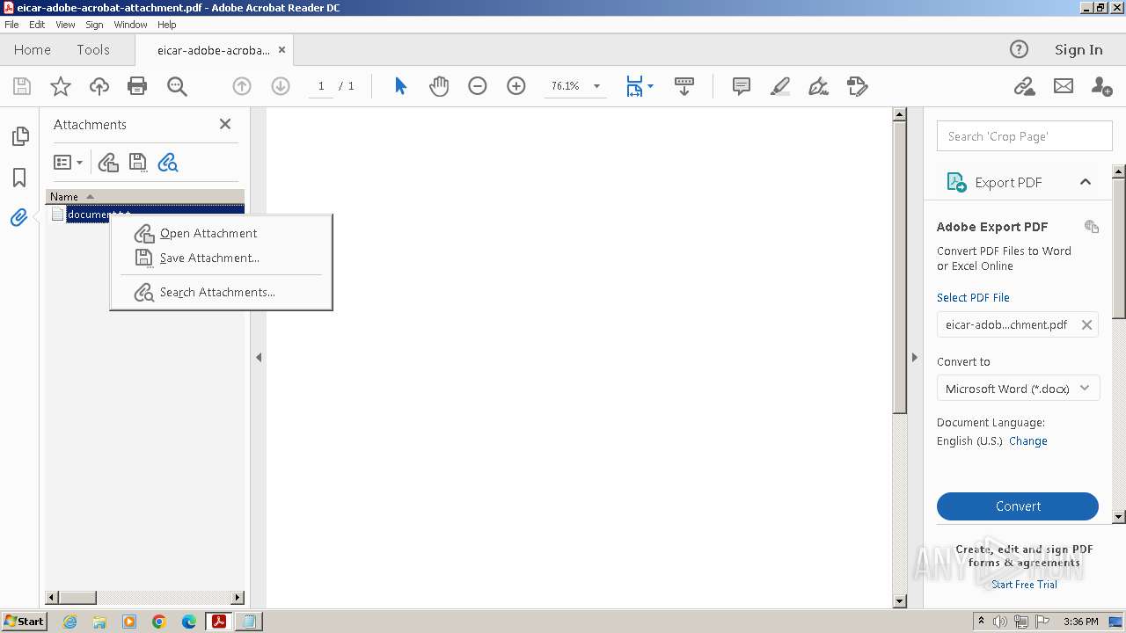Open the zoom level dropdown
The image size is (1126, 633).
pos(596,86)
